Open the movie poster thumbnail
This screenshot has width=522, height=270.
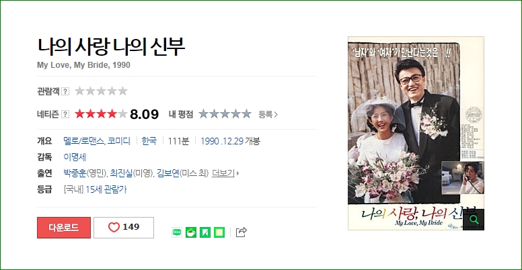416,133
